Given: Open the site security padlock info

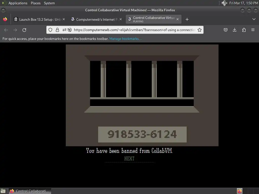Looking at the screenshot, I should click(57, 30).
